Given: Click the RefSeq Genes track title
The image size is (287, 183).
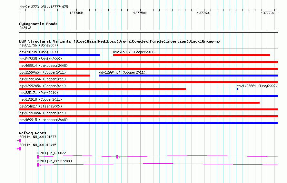Looking at the screenshot, I should 33,133.
